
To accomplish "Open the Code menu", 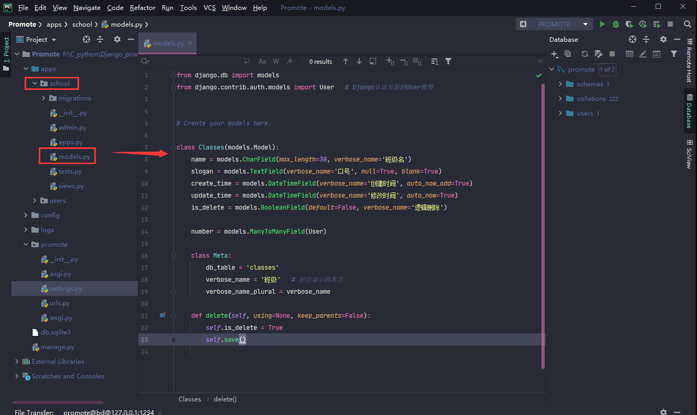I will point(115,7).
